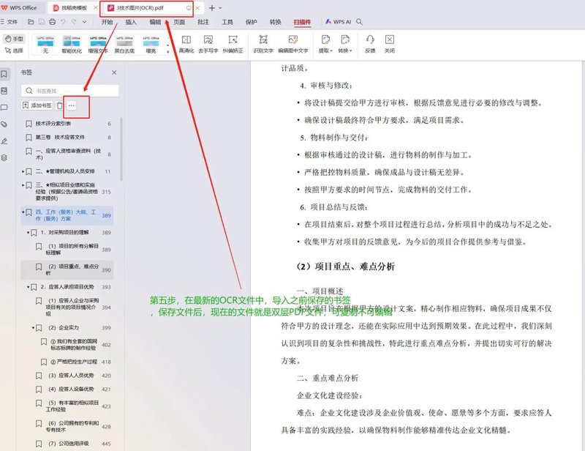Click the search magnifier next to WPS AI

click(x=359, y=22)
